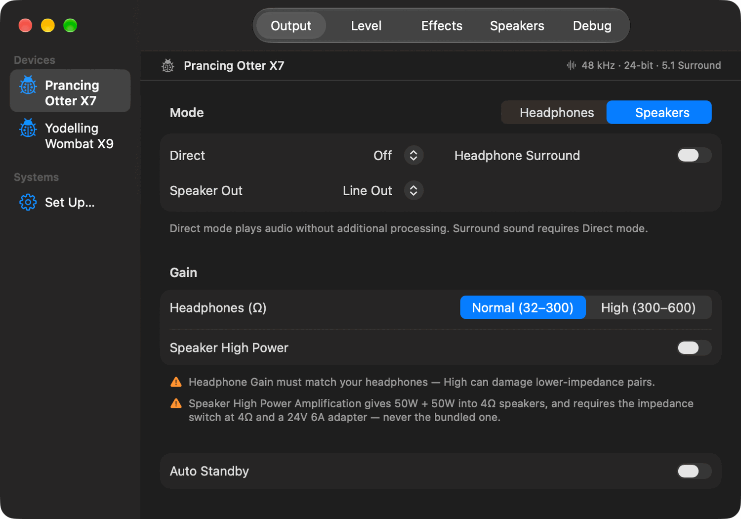Click the Prancing Otter X7 header title
741x519 pixels.
[234, 65]
